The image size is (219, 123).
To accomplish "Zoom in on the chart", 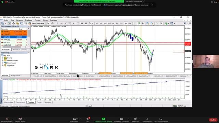I will point(147,23).
